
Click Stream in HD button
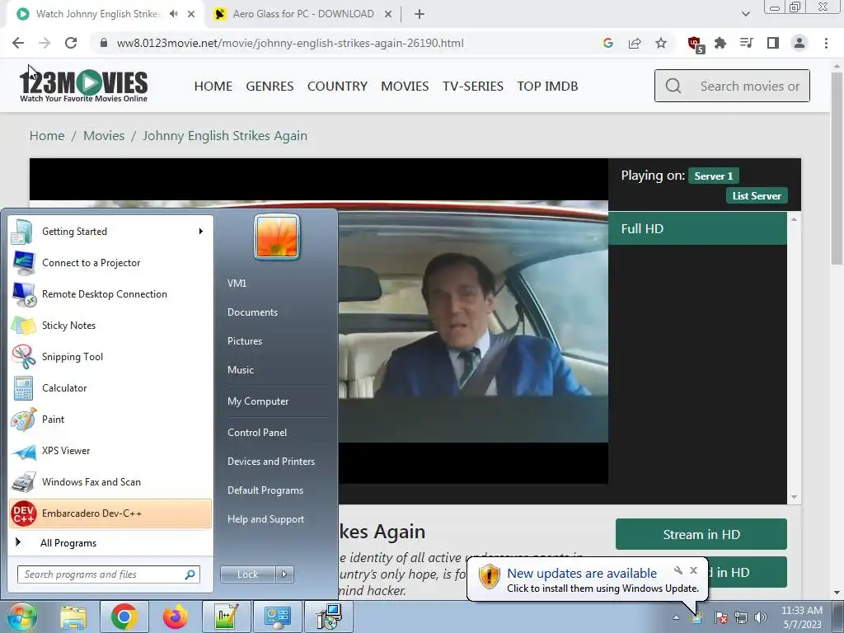[x=701, y=534]
